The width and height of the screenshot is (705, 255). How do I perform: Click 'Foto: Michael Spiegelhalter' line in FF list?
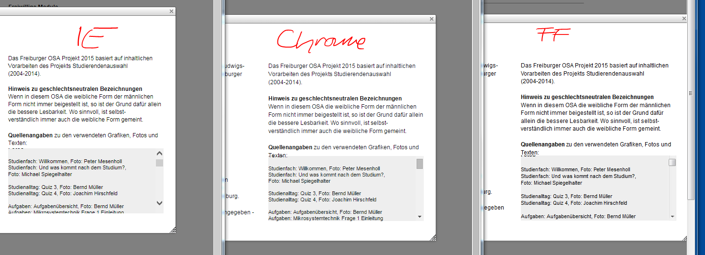coord(551,183)
